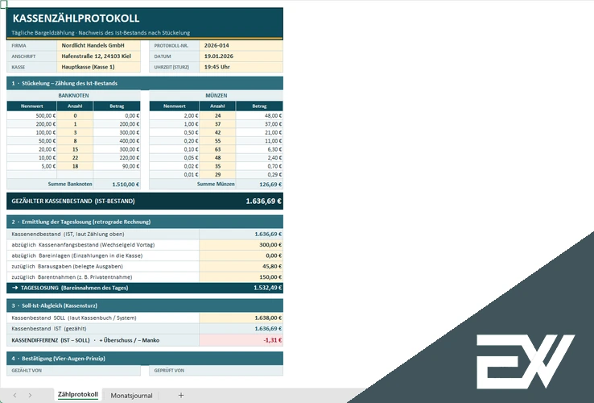Select protocol number 2026-014
The height and width of the screenshot is (403, 594).
(241, 45)
